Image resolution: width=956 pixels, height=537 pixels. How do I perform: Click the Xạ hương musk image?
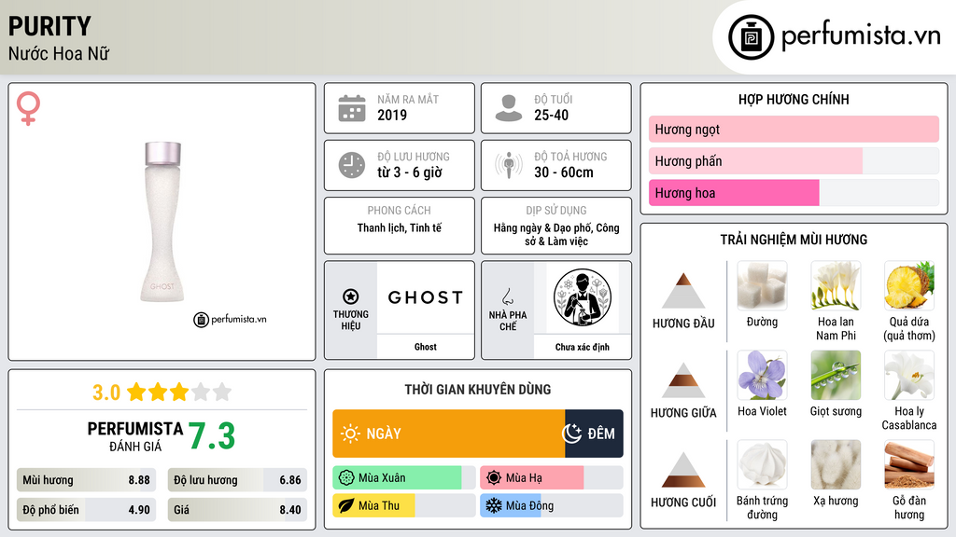pyautogui.click(x=836, y=464)
